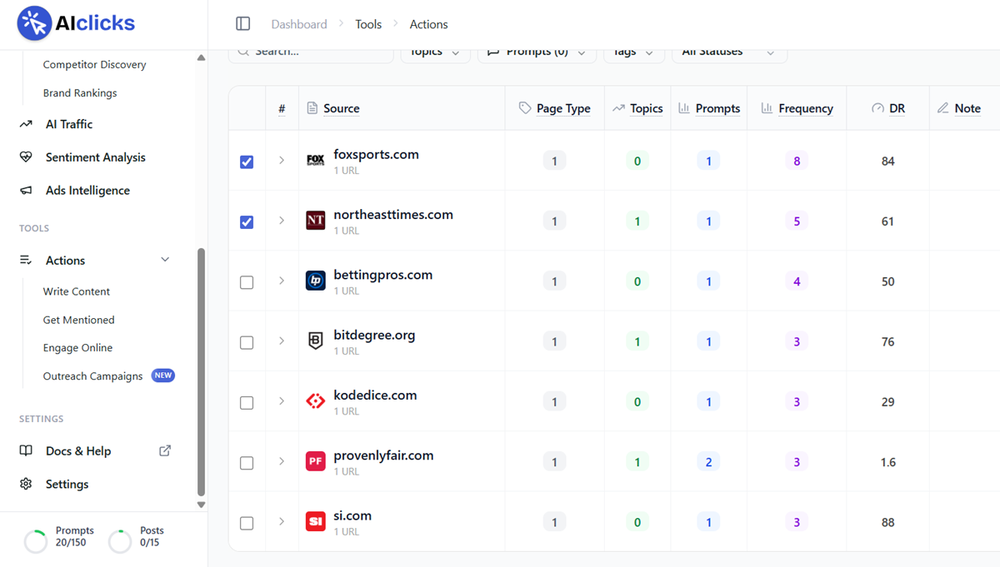Go to Tools breadcrumb
Viewport: 1000px width, 567px height.
click(x=368, y=24)
